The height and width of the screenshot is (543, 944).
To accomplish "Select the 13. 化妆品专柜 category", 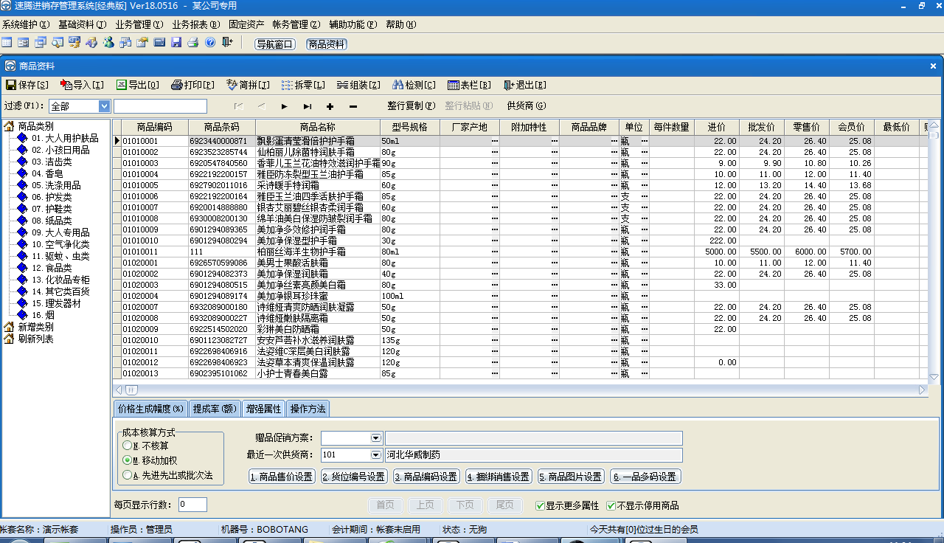I will click(60, 280).
